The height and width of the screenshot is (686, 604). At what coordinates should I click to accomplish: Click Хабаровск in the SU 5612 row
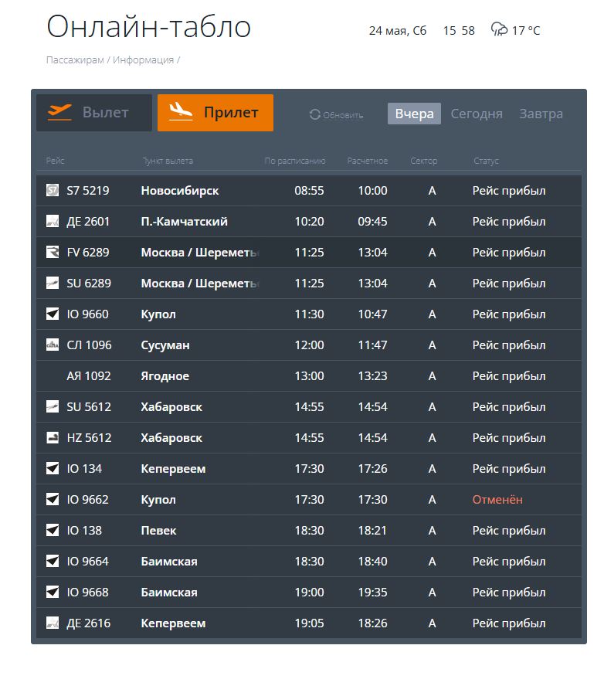click(x=171, y=407)
